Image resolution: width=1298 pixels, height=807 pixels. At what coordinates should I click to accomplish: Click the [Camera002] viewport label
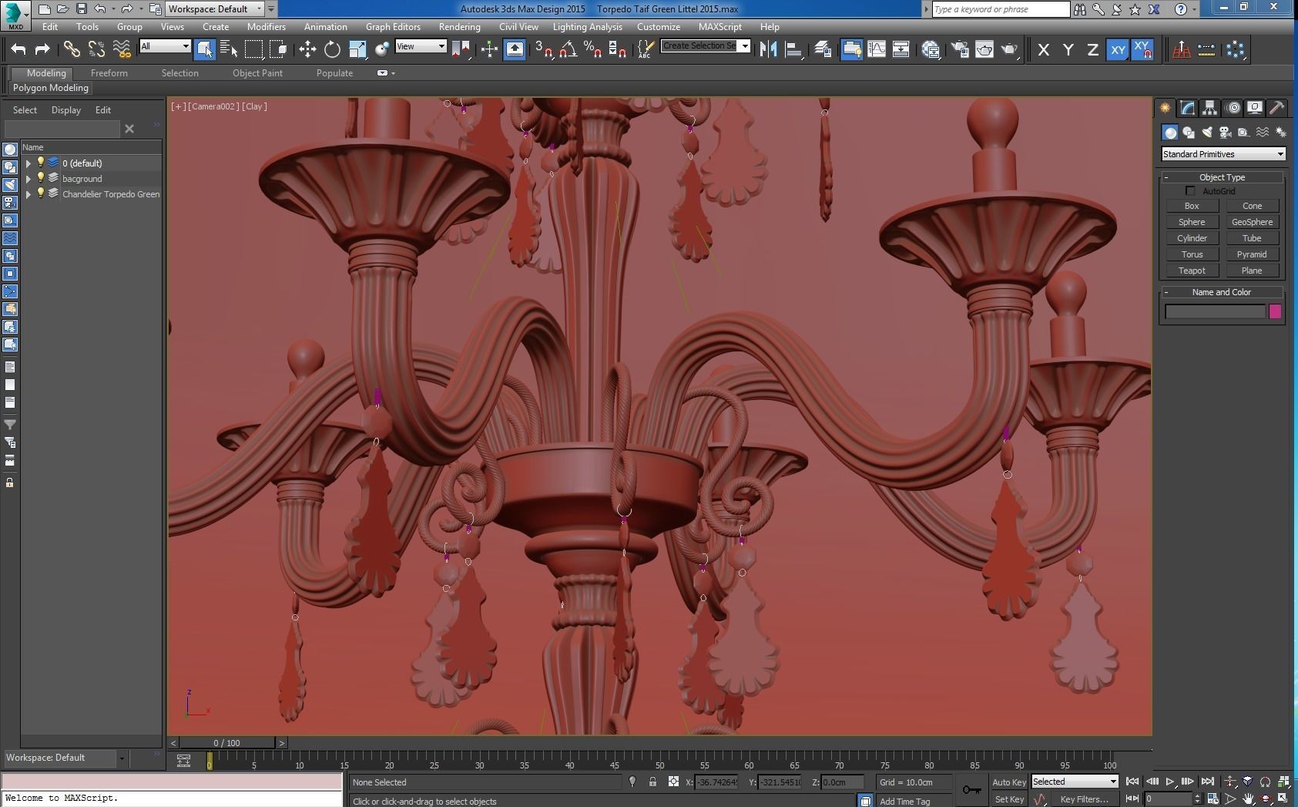[213, 106]
